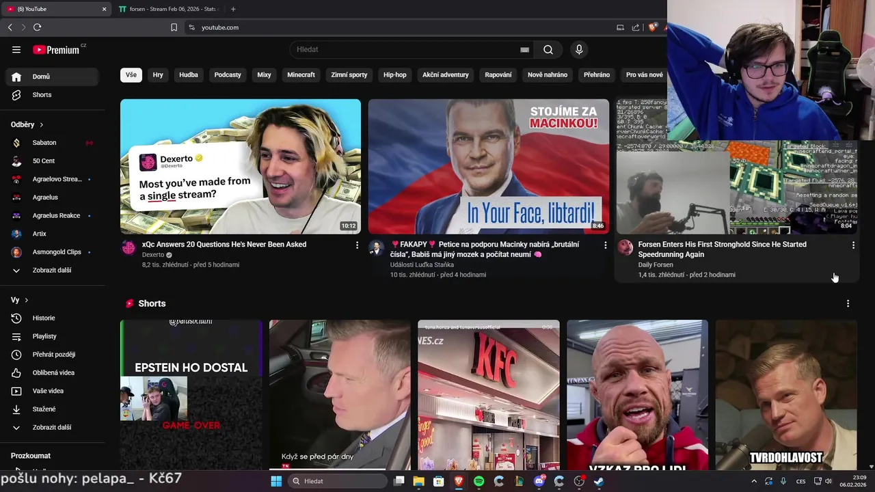Open Artix subscription channel

point(53,234)
